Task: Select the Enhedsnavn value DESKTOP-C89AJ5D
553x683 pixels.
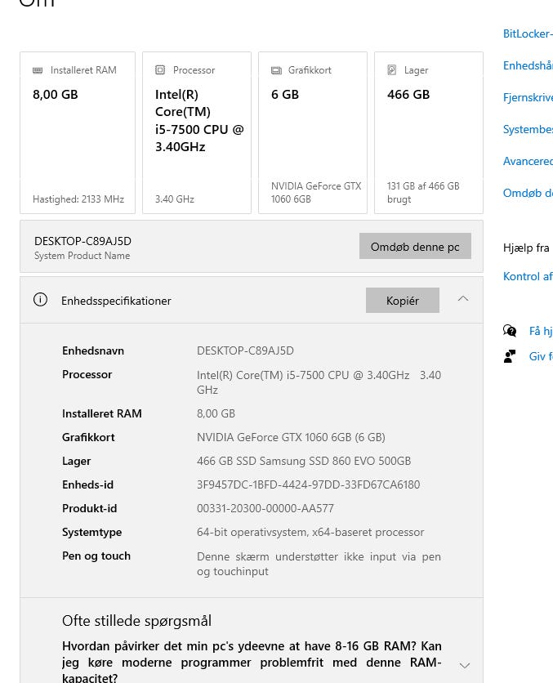Action: (245, 350)
